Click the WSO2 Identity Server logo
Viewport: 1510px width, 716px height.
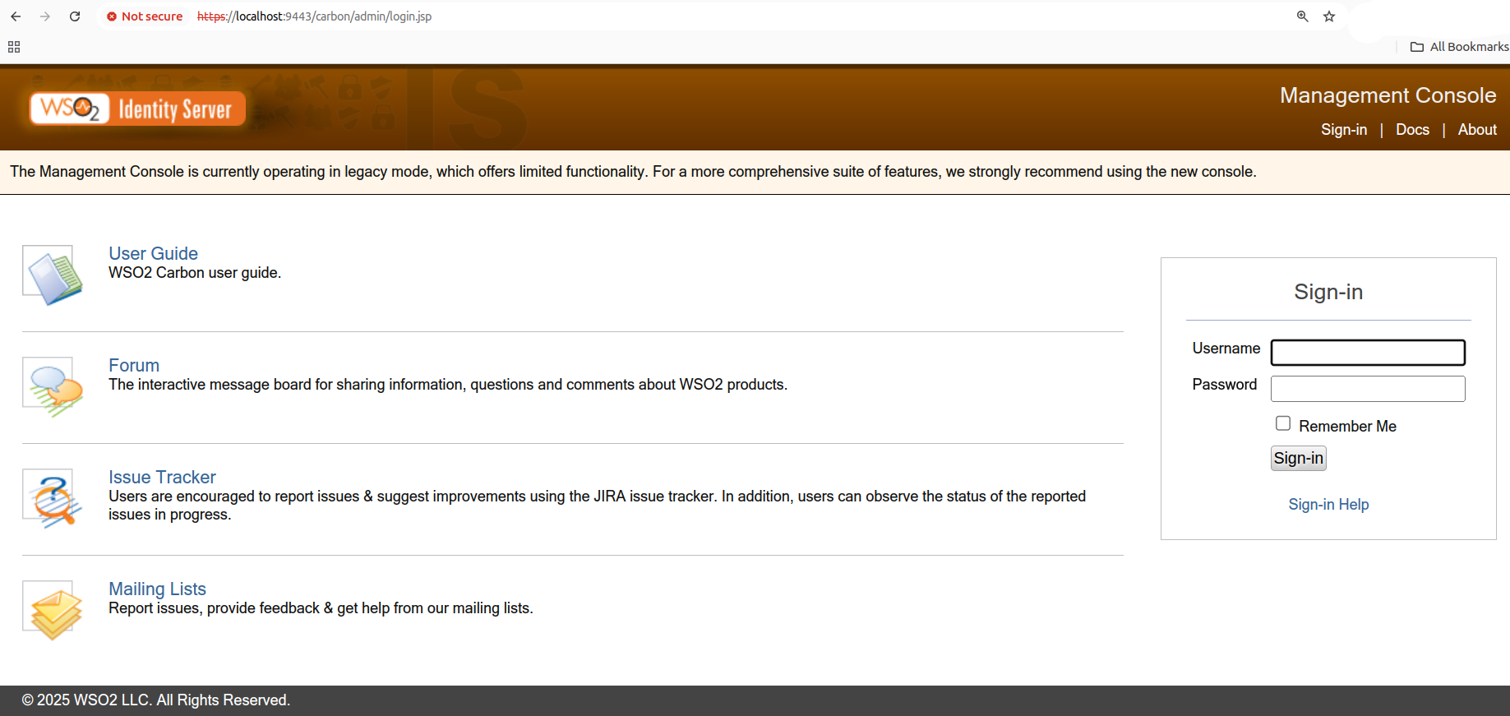tap(137, 109)
